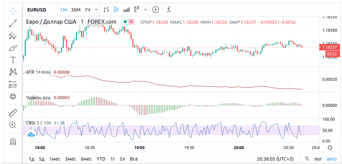Activate the ruler measure tool

[13, 113]
